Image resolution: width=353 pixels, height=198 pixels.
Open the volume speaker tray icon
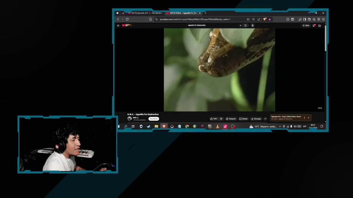(295, 127)
